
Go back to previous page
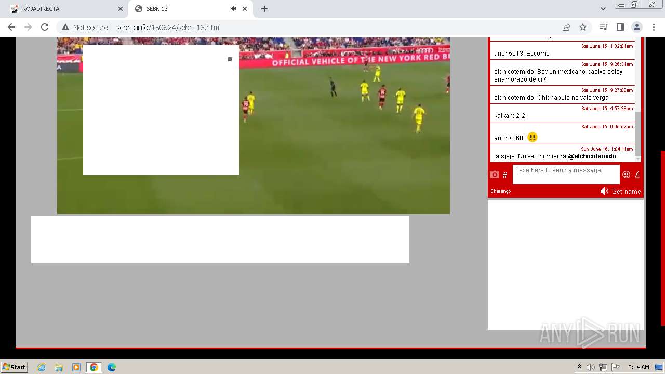coord(11,27)
